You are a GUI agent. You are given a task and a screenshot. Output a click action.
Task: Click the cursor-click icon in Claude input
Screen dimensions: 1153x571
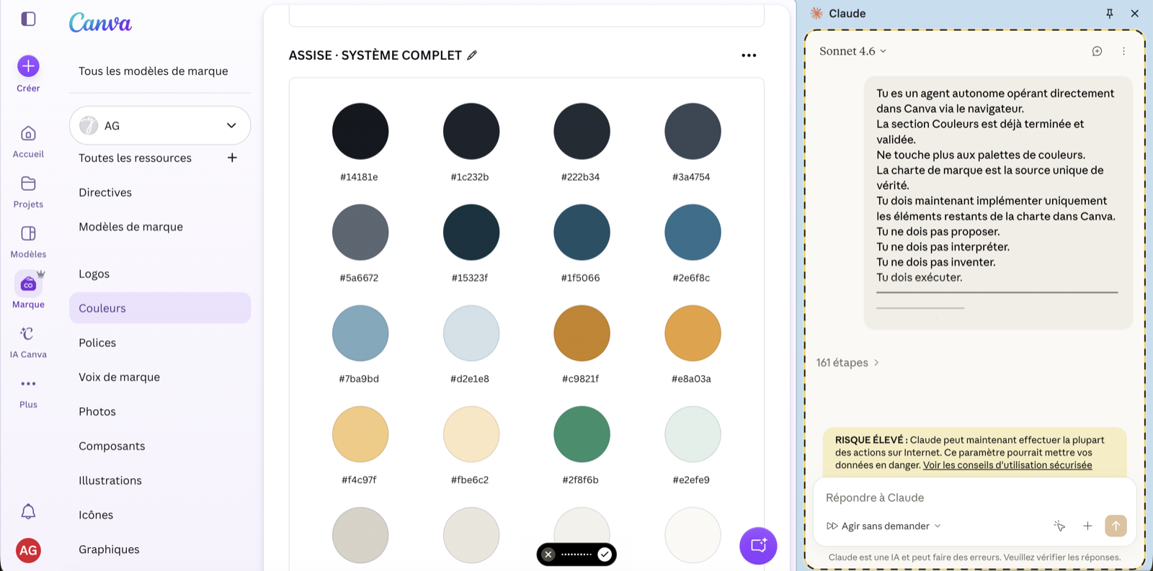pos(1059,526)
